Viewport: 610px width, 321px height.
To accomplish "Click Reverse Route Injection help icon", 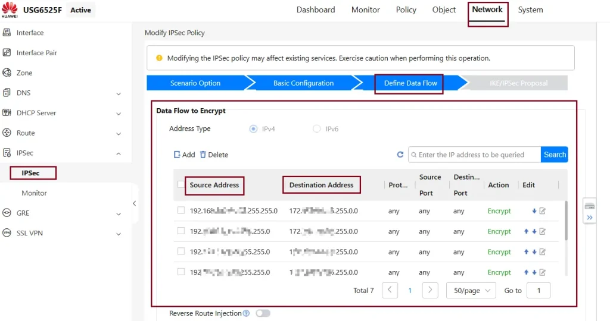I will (x=246, y=313).
